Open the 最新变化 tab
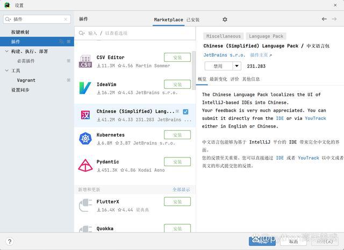This screenshot has height=250, width=344. pos(218,79)
